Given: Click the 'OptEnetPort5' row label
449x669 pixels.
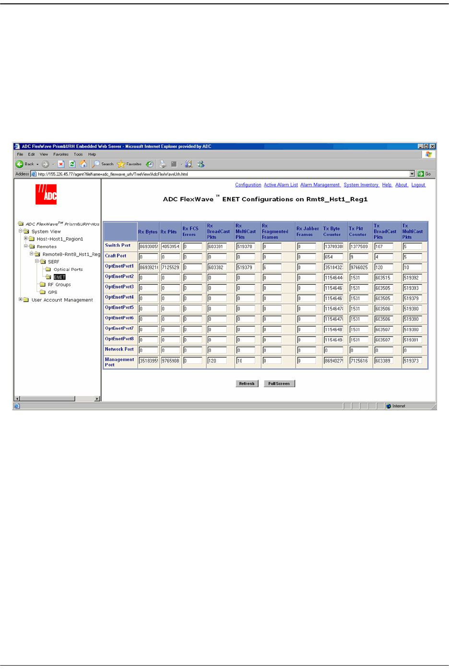Looking at the screenshot, I should [119, 307].
